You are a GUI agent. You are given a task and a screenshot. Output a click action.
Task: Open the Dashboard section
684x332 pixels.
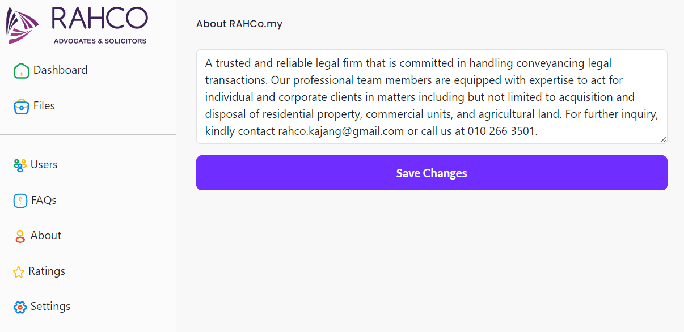[x=60, y=70]
